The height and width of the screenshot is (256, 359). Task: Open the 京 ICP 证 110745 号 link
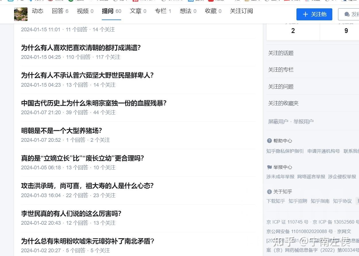(287, 222)
